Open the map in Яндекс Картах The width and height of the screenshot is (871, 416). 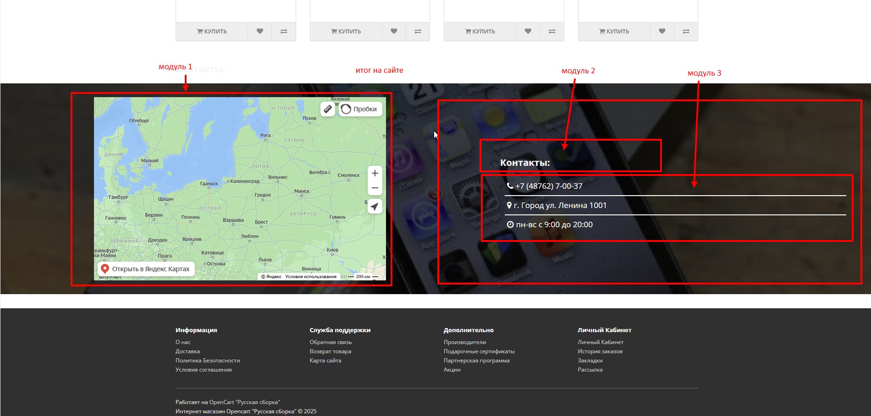[x=146, y=269]
